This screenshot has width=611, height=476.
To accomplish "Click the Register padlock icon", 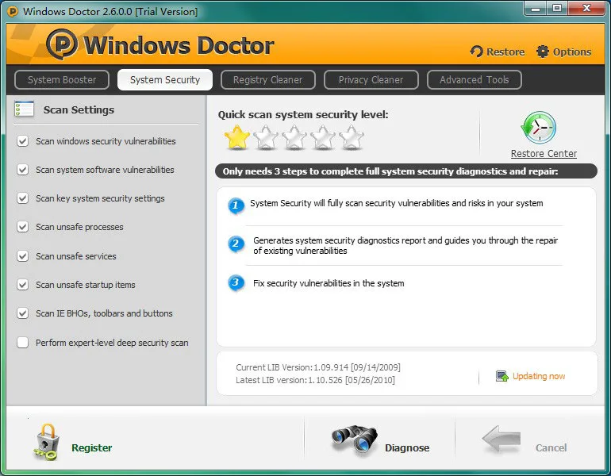I will [x=46, y=442].
